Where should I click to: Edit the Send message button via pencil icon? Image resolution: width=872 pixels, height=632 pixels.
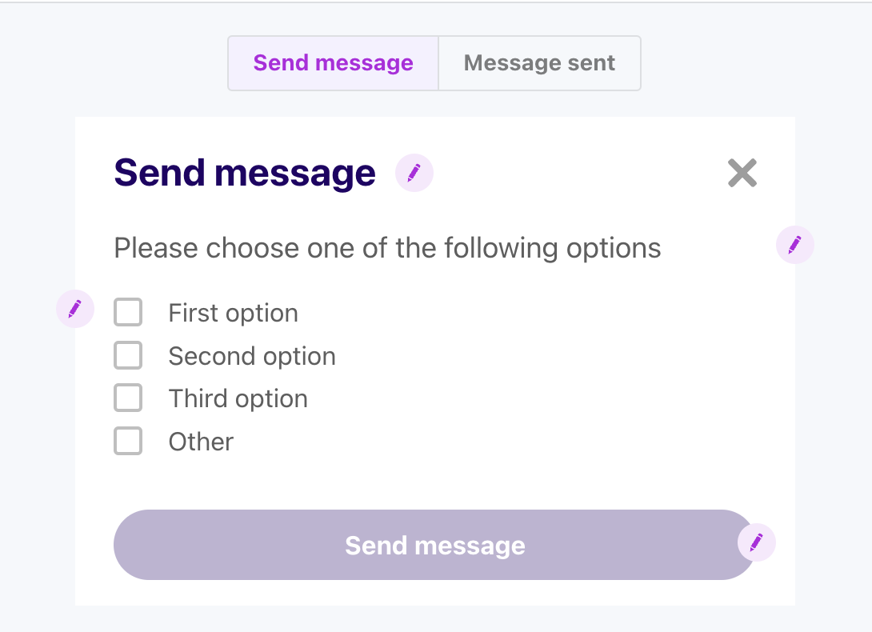pos(756,543)
